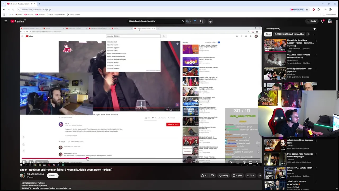This screenshot has height=191, width=339.
Task: Open options for Jahrein Konsol Oyun video
Action: click(316, 140)
